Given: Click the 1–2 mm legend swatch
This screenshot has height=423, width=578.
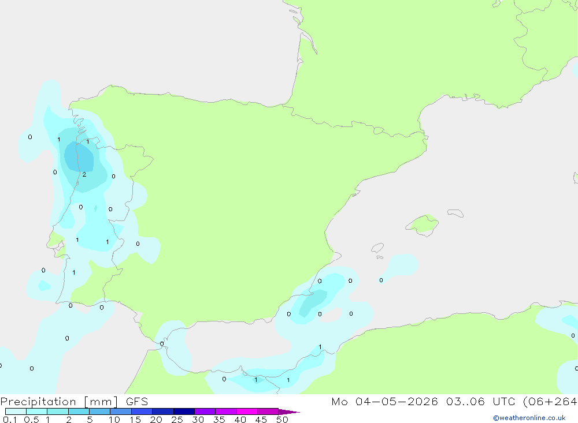Looking at the screenshot, I should [x=58, y=411].
